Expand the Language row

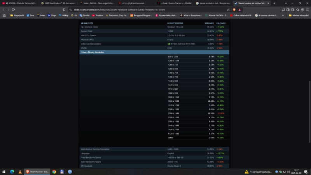coord(154,153)
